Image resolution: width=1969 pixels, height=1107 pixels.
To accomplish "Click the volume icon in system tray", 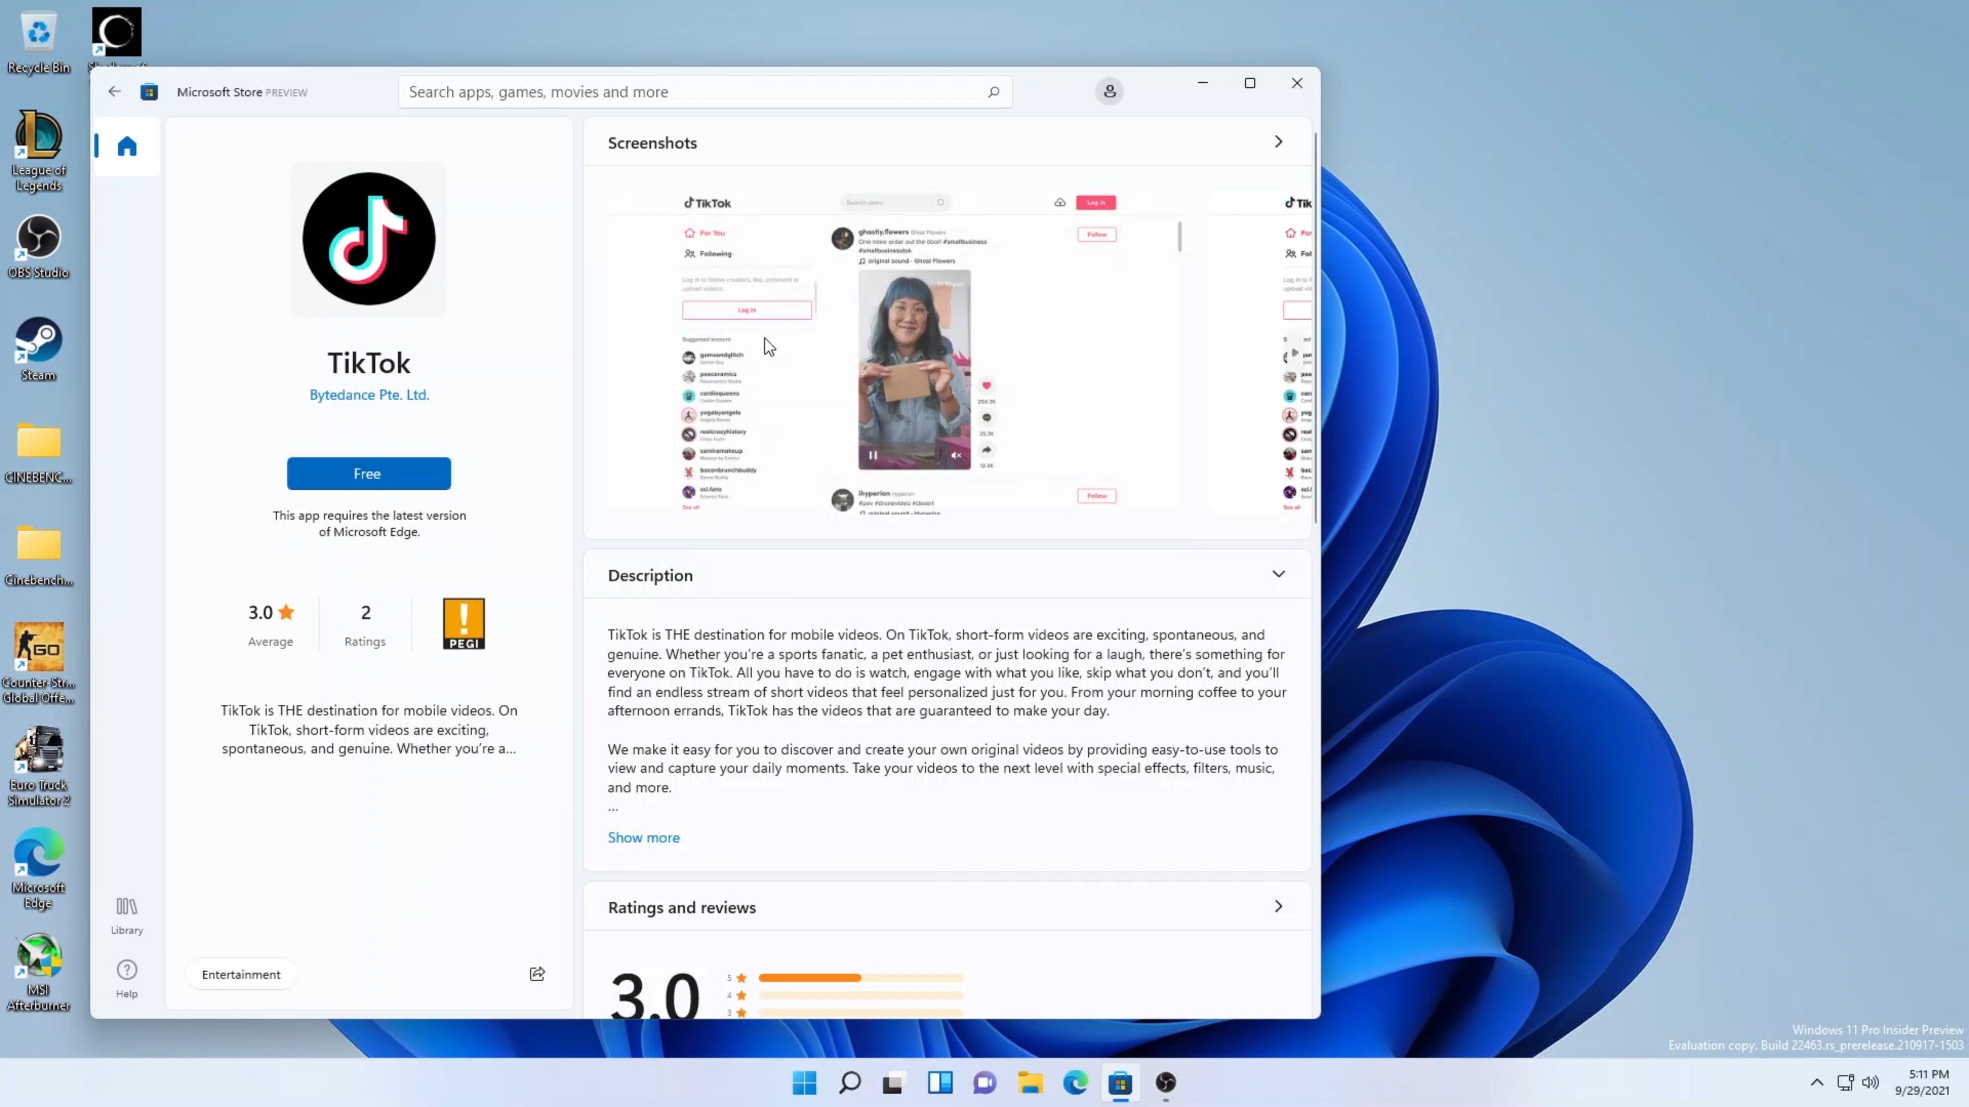I will 1870,1082.
